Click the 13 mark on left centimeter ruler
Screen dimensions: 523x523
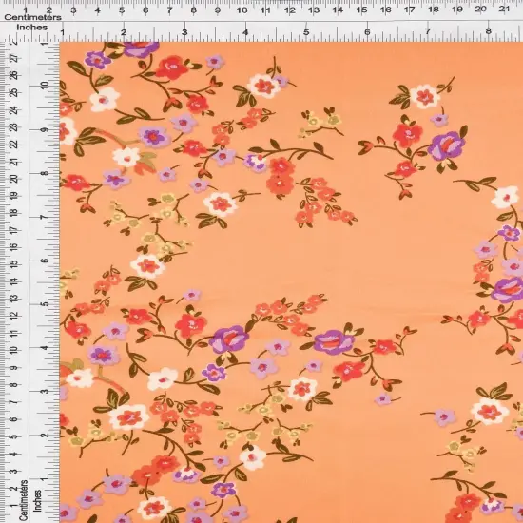tap(14, 299)
